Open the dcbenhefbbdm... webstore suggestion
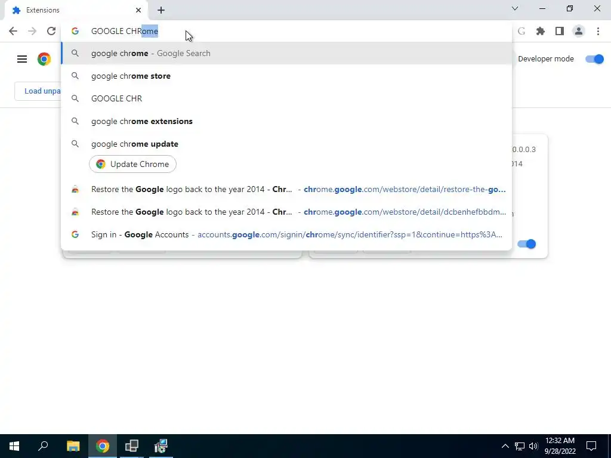The height and width of the screenshot is (458, 611). pyautogui.click(x=286, y=212)
